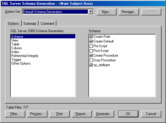Image resolution: width=166 pixels, height=123 pixels.
Task: Switch to the Options tab
Action: point(13,24)
